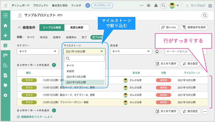Open the watch list eye icon
Image resolution: width=215 pixels, height=122 pixels.
(x=149, y=5)
